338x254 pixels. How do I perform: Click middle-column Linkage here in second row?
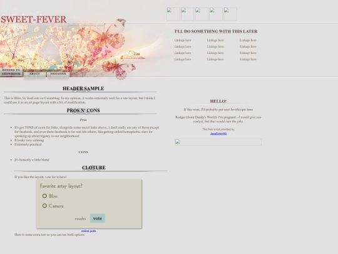[215, 46]
